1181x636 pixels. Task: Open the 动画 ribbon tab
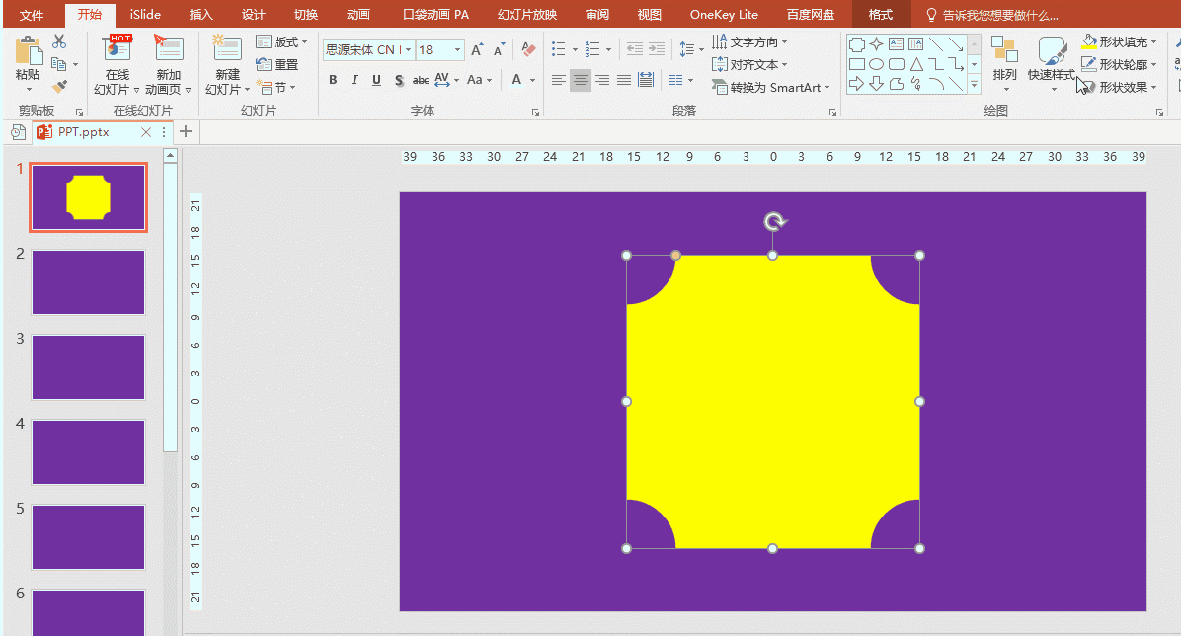[x=358, y=15]
